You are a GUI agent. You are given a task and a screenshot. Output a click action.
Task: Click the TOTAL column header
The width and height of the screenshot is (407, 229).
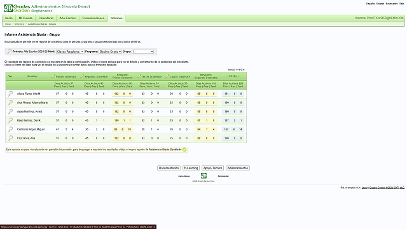click(233, 76)
